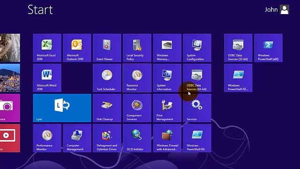This screenshot has width=300, height=169.
Task: Open the System Configuration tile
Action: [x=197, y=48]
